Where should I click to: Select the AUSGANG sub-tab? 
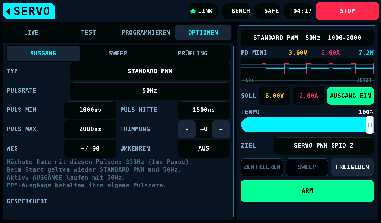tap(43, 54)
